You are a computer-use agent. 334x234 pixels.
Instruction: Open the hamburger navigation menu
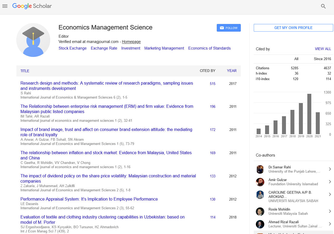5,6
